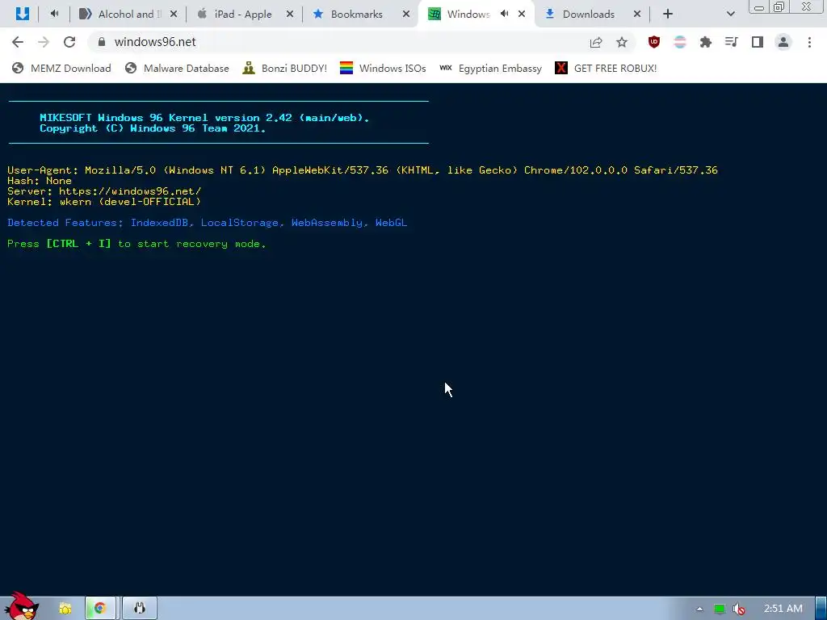Click the Angry Birds start button
Screen dimensions: 827x620
click(22, 605)
